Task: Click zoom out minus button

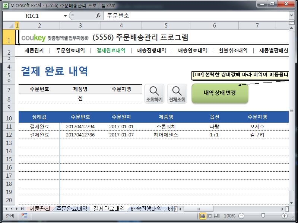Action: pyautogui.click(x=241, y=216)
